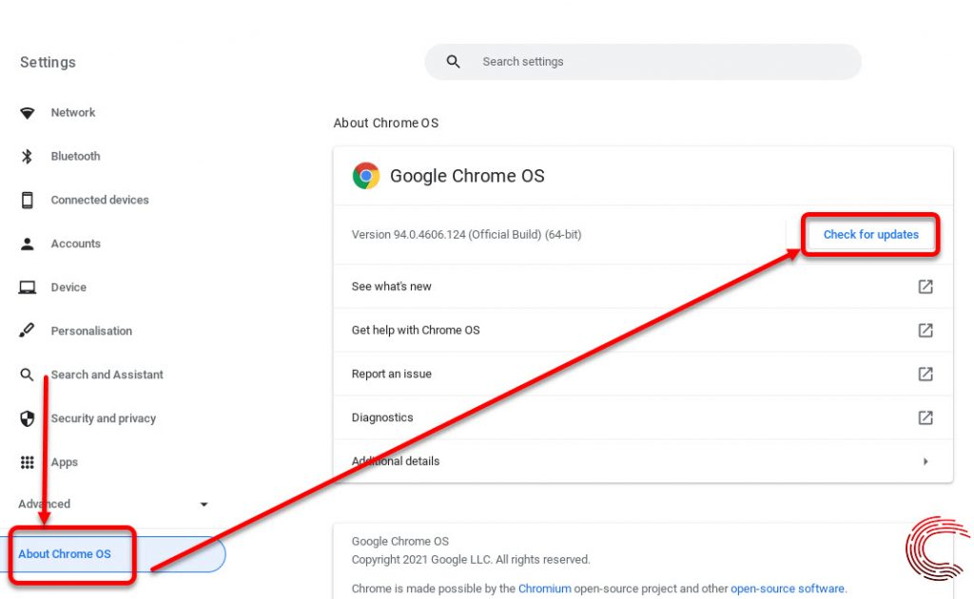Image resolution: width=974 pixels, height=599 pixels.
Task: Click the Settings title
Action: tap(48, 62)
